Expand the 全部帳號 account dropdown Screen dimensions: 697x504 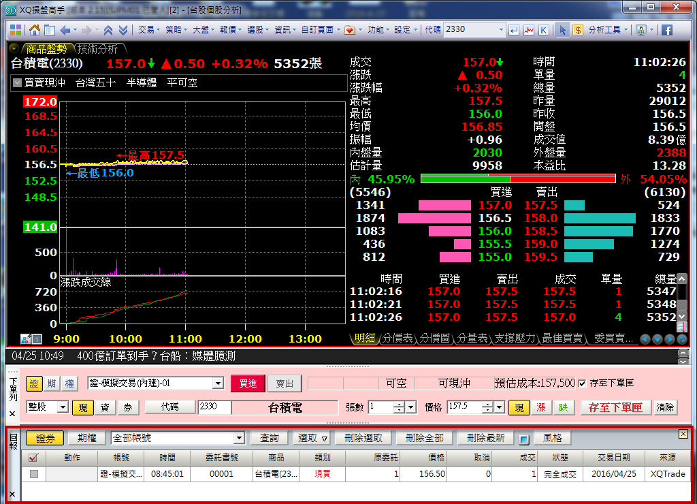(x=239, y=438)
